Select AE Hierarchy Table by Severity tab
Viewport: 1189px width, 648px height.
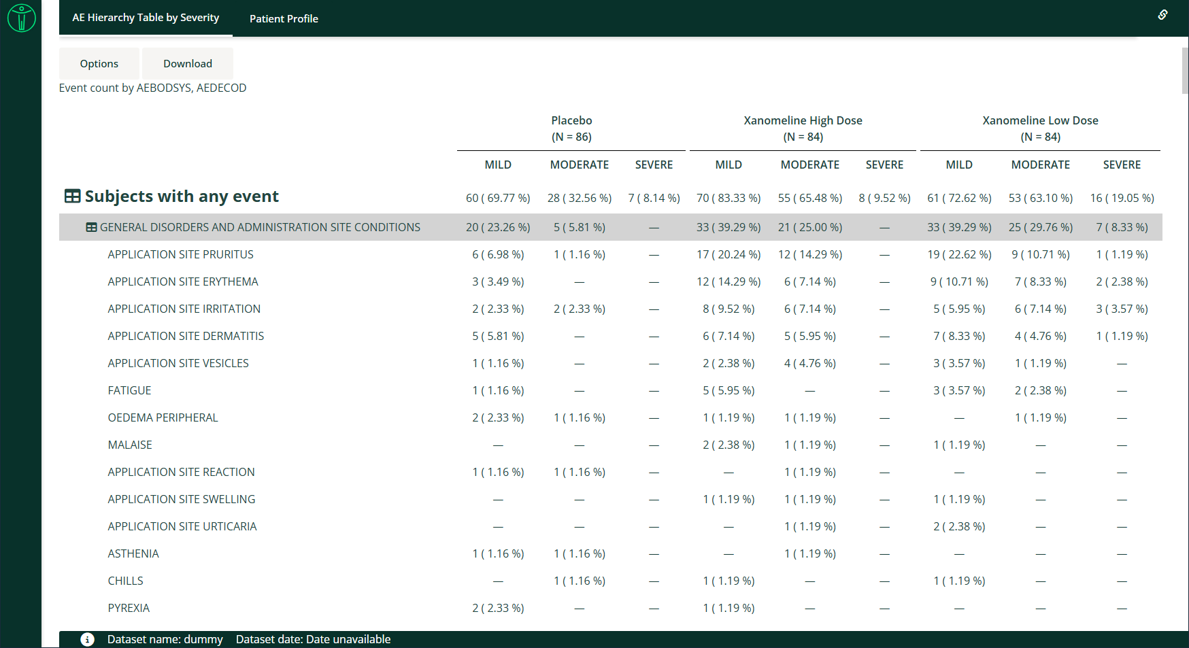tap(146, 18)
